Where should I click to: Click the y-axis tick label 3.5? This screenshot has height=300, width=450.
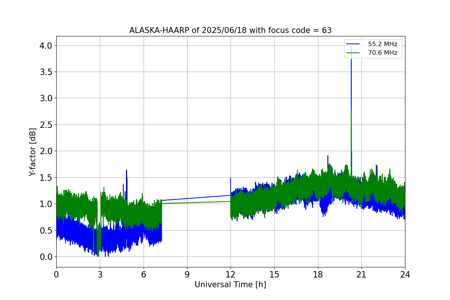tap(46, 72)
